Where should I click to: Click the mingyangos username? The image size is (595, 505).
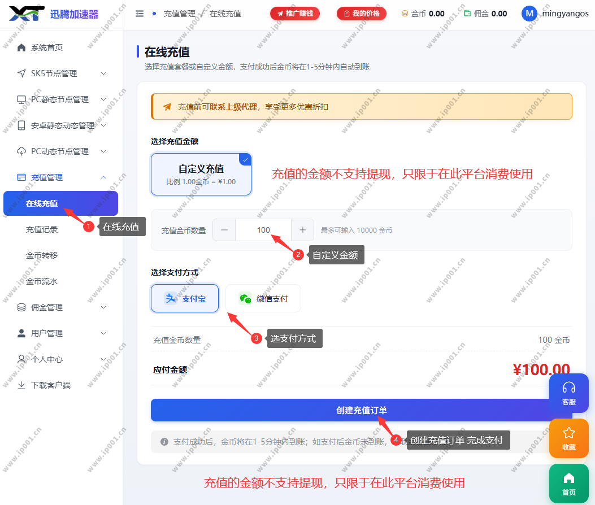pos(565,14)
